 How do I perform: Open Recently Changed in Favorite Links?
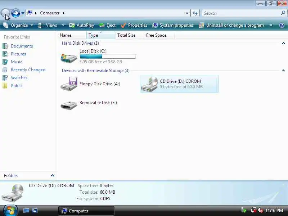pos(28,70)
